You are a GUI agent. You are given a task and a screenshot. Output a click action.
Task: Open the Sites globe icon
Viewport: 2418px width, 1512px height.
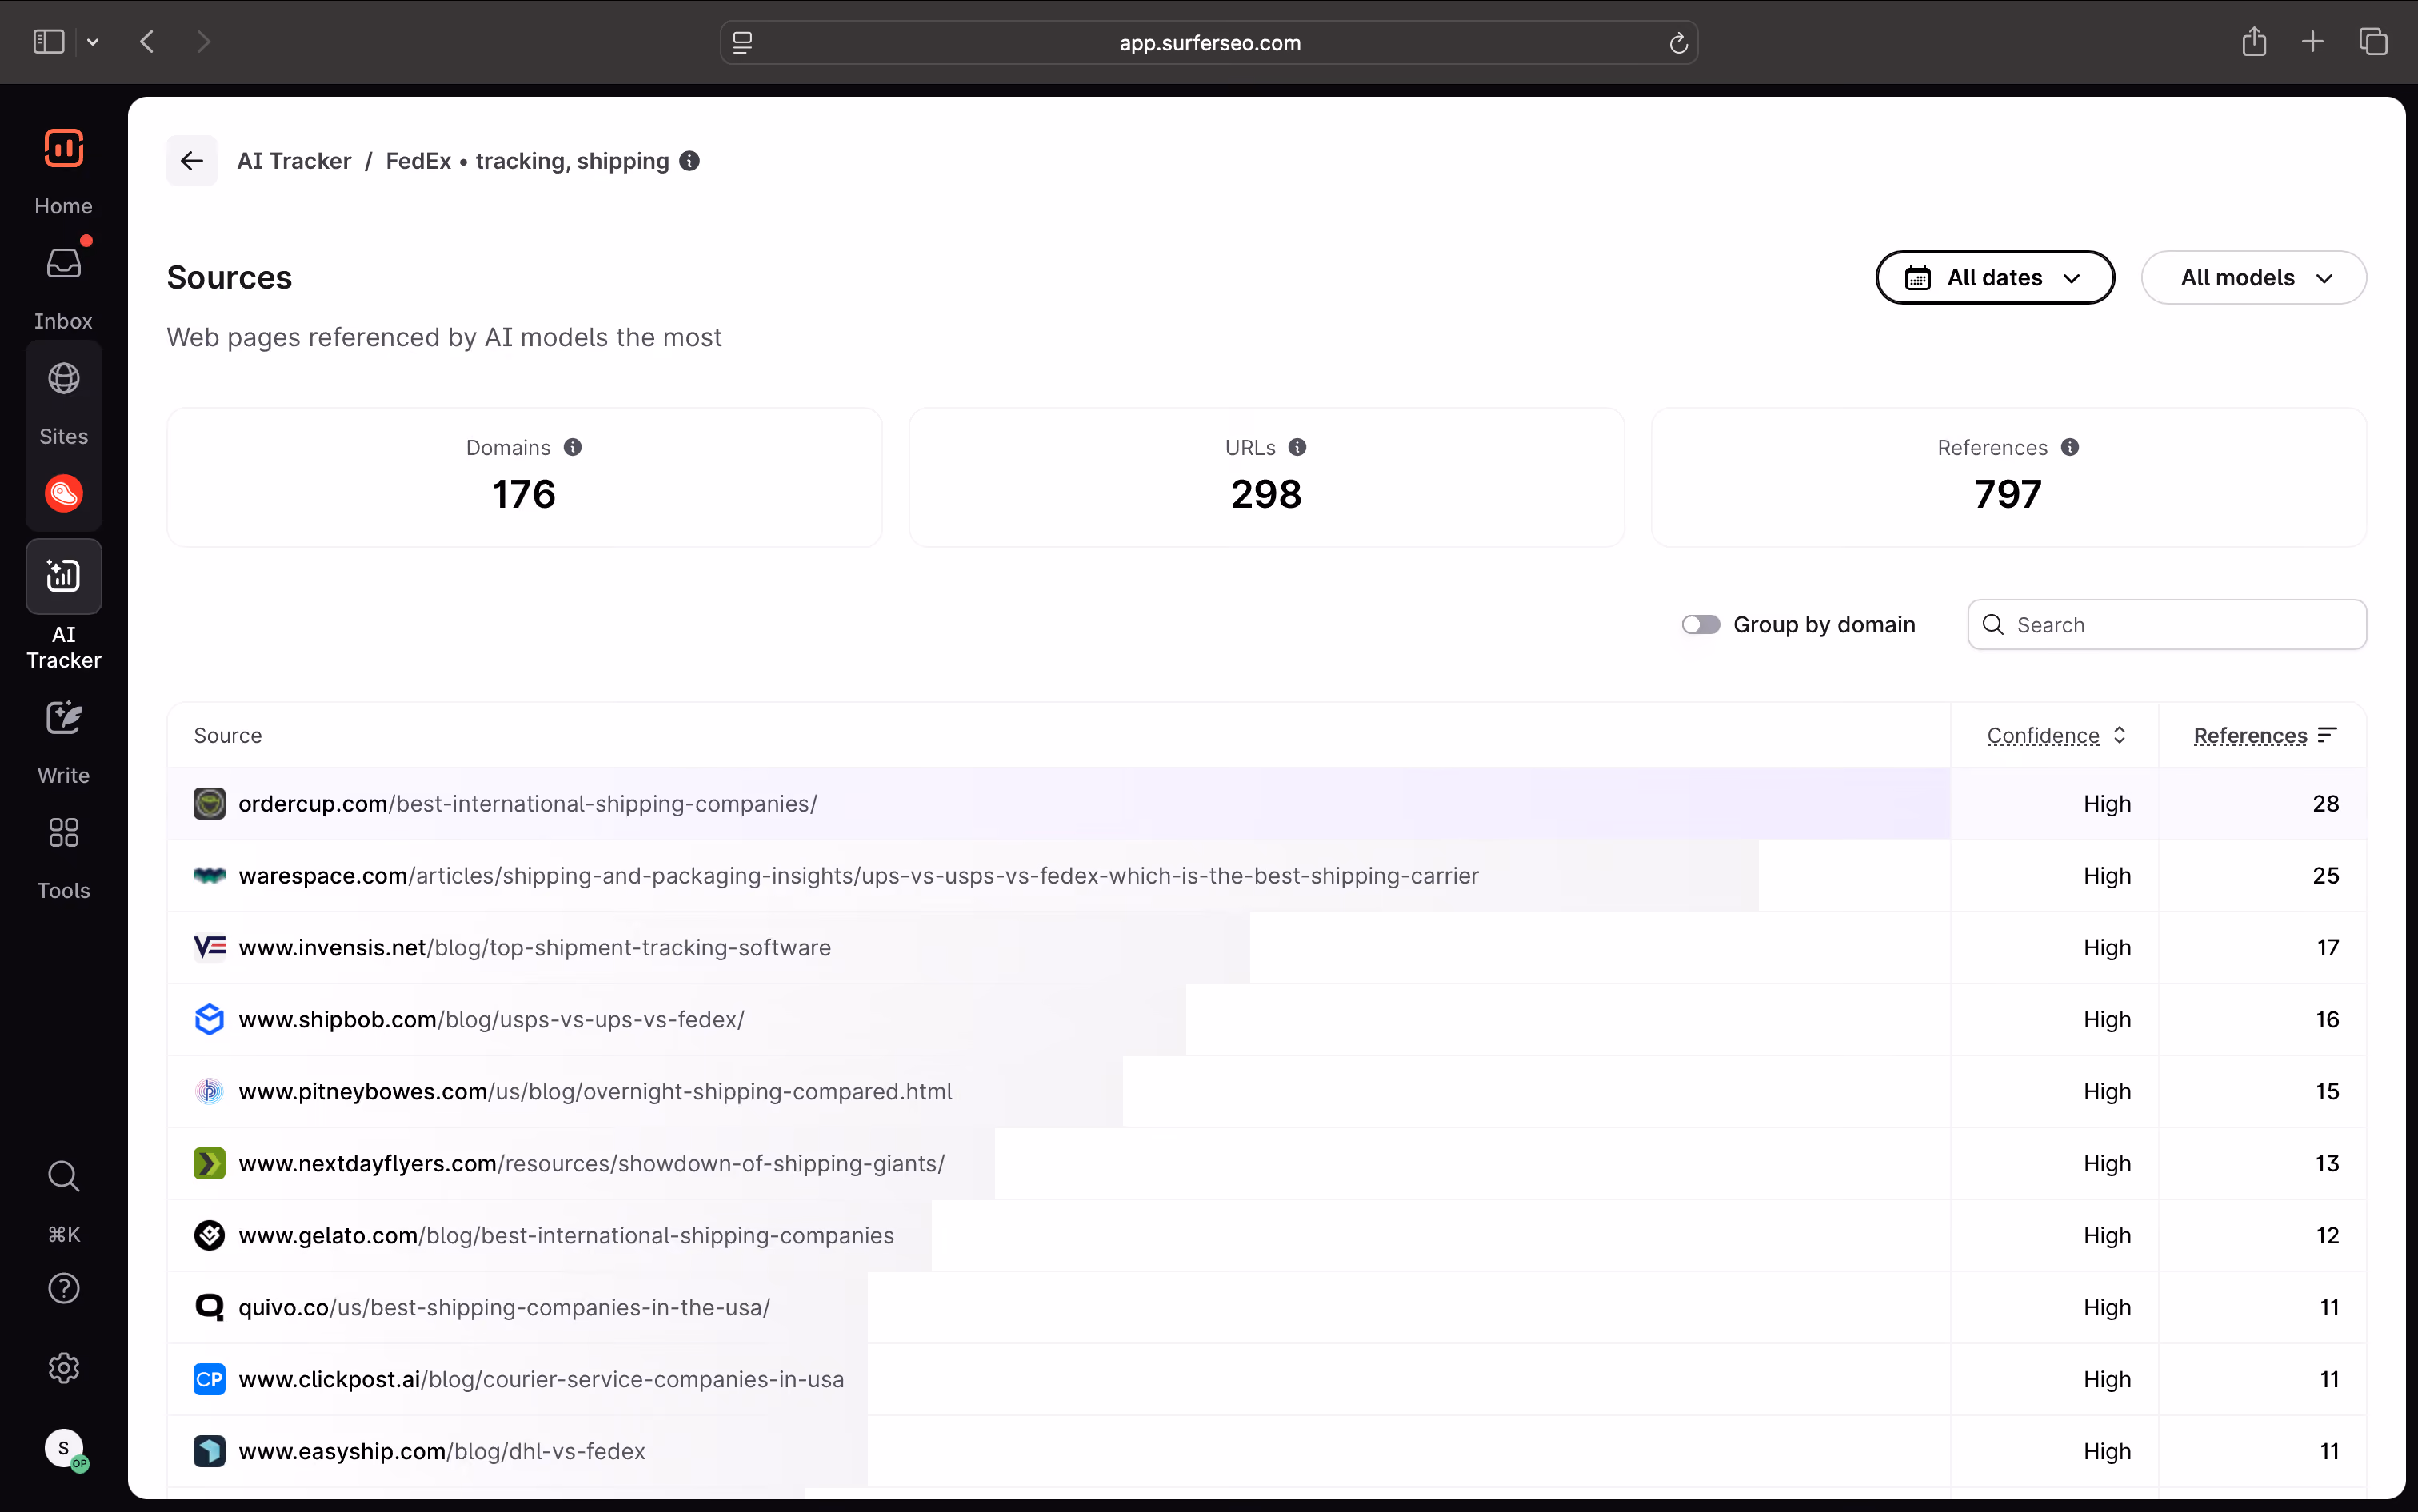pyautogui.click(x=63, y=378)
